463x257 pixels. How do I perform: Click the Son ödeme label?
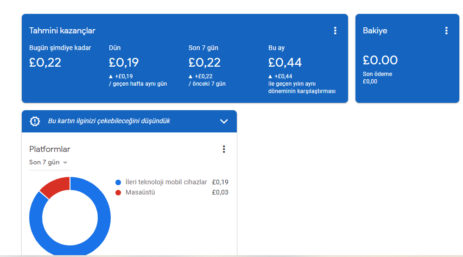pos(377,74)
